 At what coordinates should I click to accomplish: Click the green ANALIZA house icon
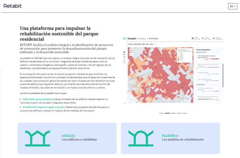pos(38,138)
